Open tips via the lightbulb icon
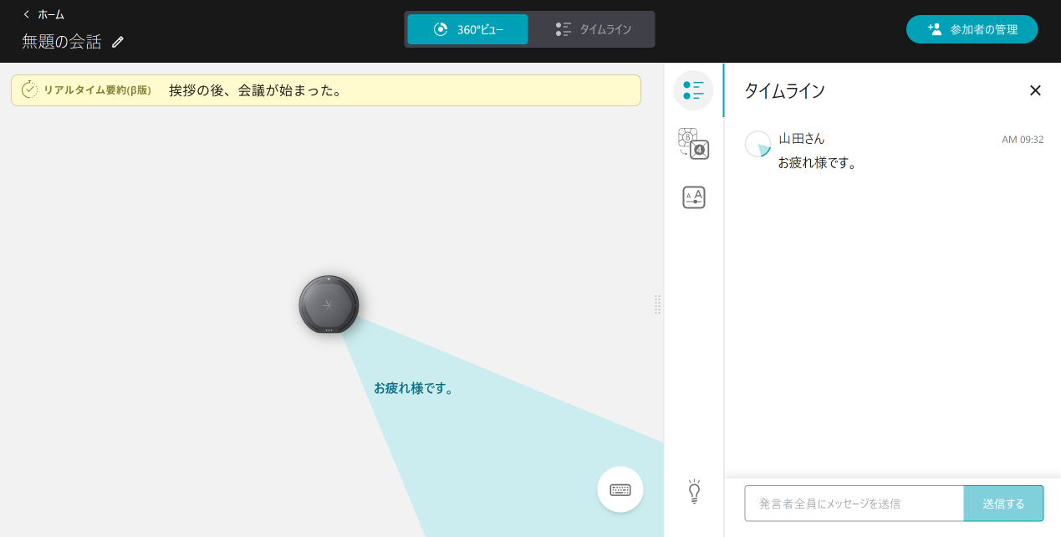1061x537 pixels. click(x=693, y=490)
